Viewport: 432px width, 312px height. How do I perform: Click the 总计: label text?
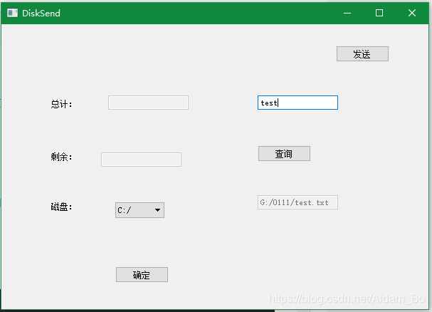tap(61, 104)
